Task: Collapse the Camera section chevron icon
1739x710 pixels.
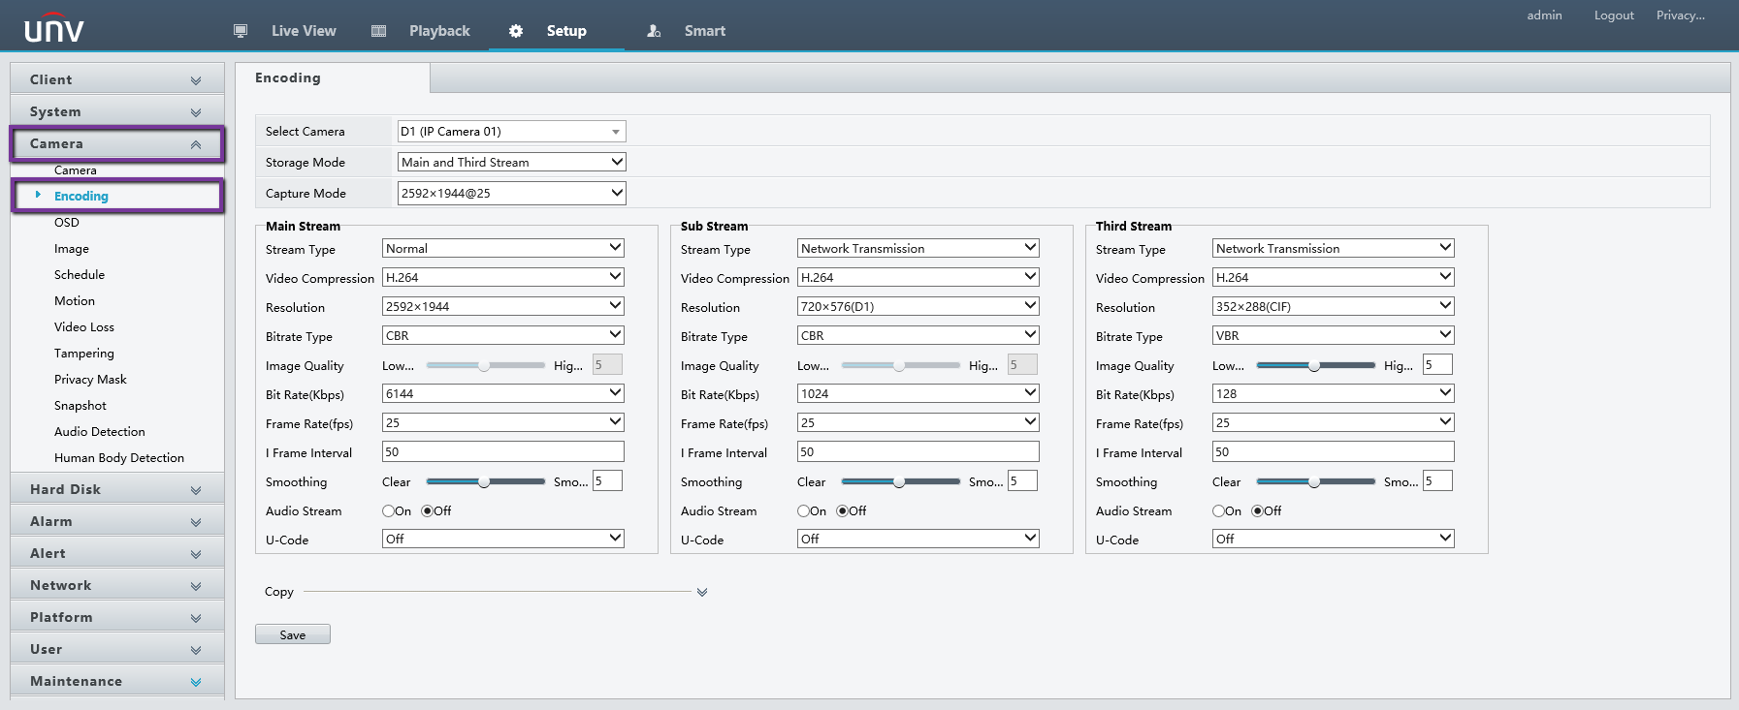Action: tap(196, 144)
